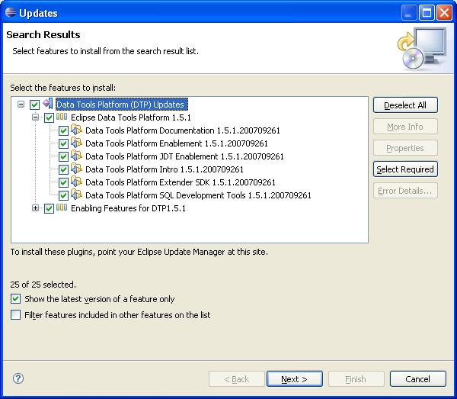Image resolution: width=457 pixels, height=399 pixels.
Task: Click More Info button
Action: [405, 127]
